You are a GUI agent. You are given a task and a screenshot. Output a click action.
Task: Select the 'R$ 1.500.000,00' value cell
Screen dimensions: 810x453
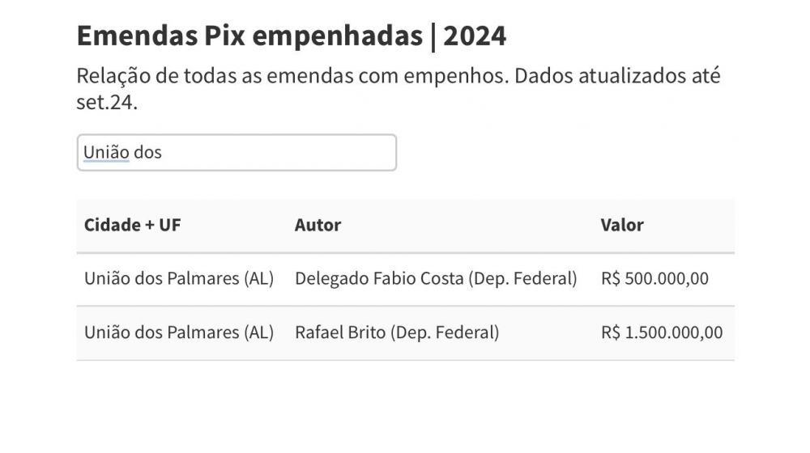pos(662,332)
